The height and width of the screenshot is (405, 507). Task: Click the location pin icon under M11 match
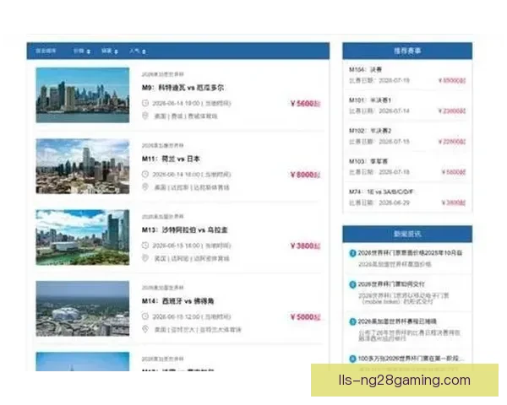tap(145, 187)
